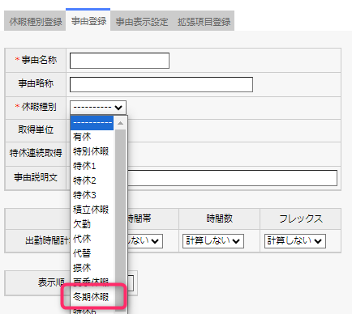Click the dropdown list scroll-up arrow
Screen dimensions: 352x314
(120, 123)
